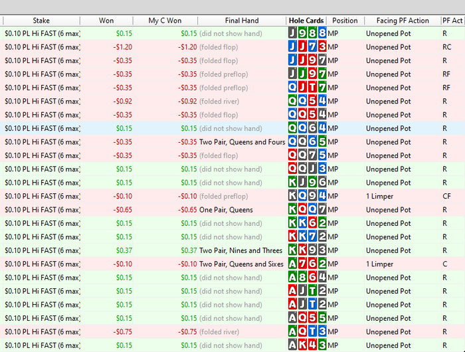Viewport: 465px width, 352px height.
Task: Sort by the Position column header
Action: (x=345, y=21)
